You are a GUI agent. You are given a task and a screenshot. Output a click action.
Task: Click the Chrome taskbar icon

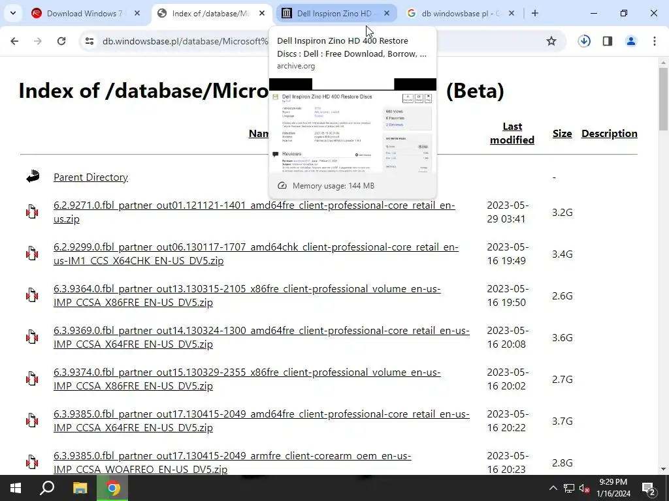point(112,488)
